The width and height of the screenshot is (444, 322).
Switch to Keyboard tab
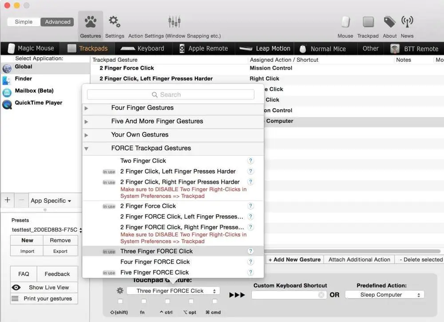click(143, 48)
